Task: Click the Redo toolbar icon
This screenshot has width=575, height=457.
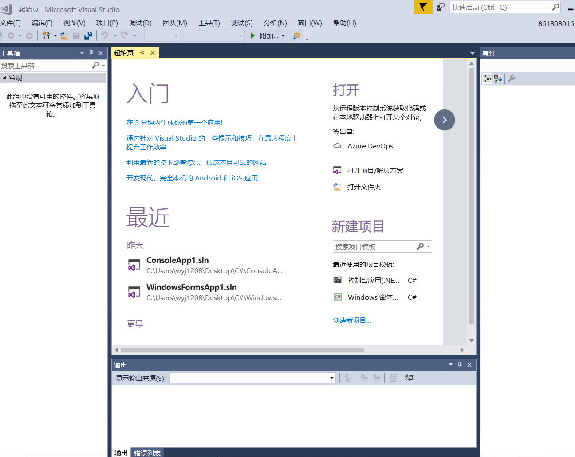Action: point(124,35)
